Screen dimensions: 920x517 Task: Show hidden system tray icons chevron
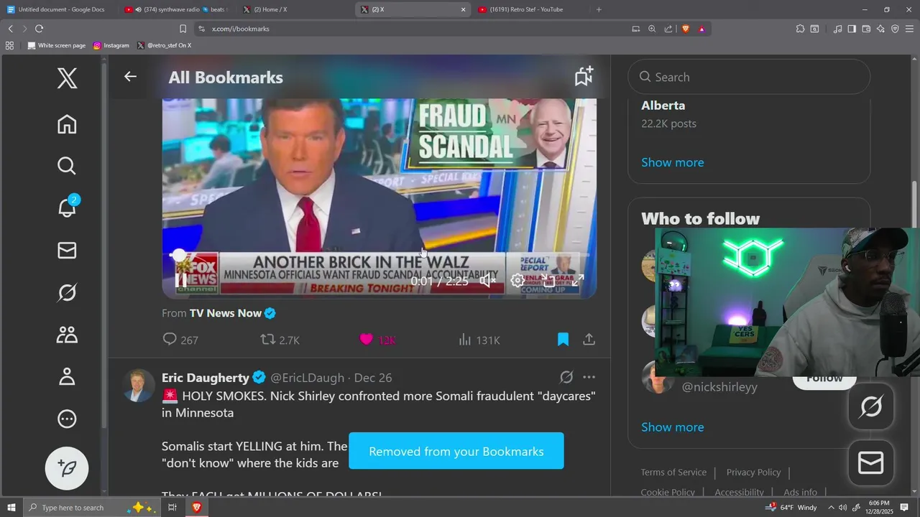pos(831,508)
